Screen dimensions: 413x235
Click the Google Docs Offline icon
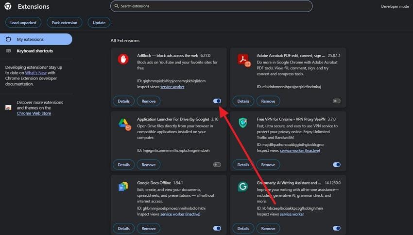pyautogui.click(x=123, y=187)
